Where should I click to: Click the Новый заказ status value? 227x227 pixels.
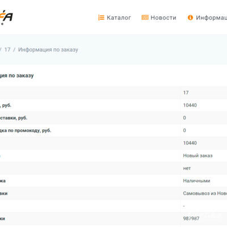tap(197, 155)
